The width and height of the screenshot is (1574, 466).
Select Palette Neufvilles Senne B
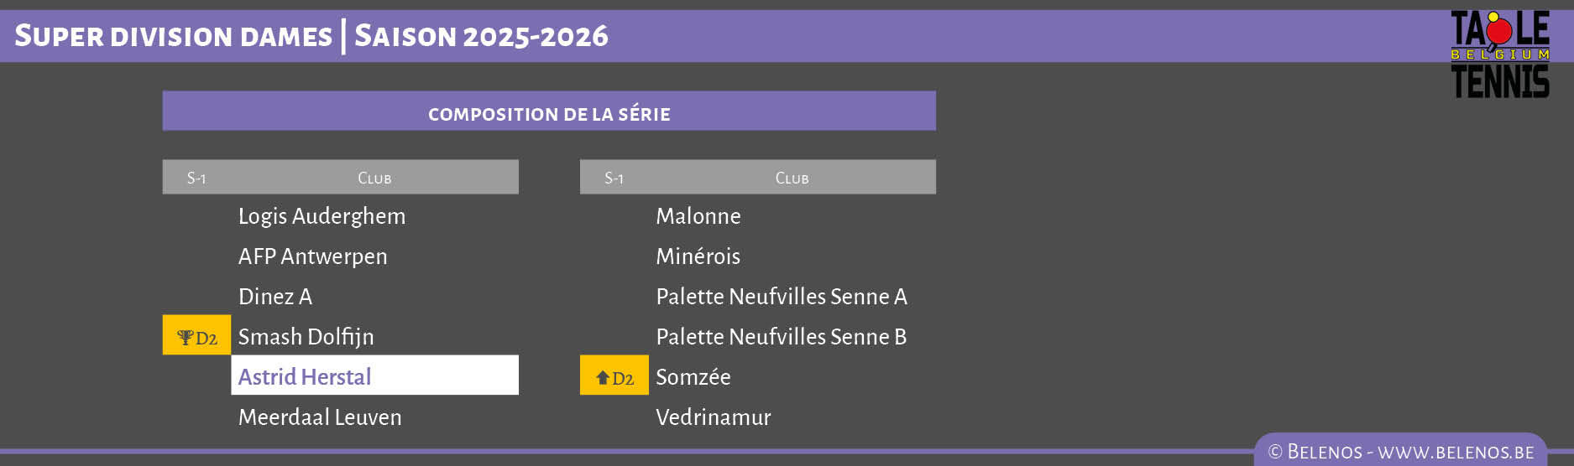pos(781,337)
